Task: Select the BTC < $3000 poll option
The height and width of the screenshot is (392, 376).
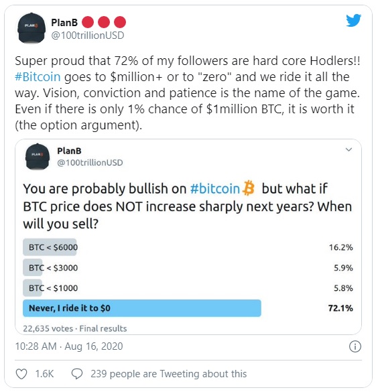Action: click(188, 267)
